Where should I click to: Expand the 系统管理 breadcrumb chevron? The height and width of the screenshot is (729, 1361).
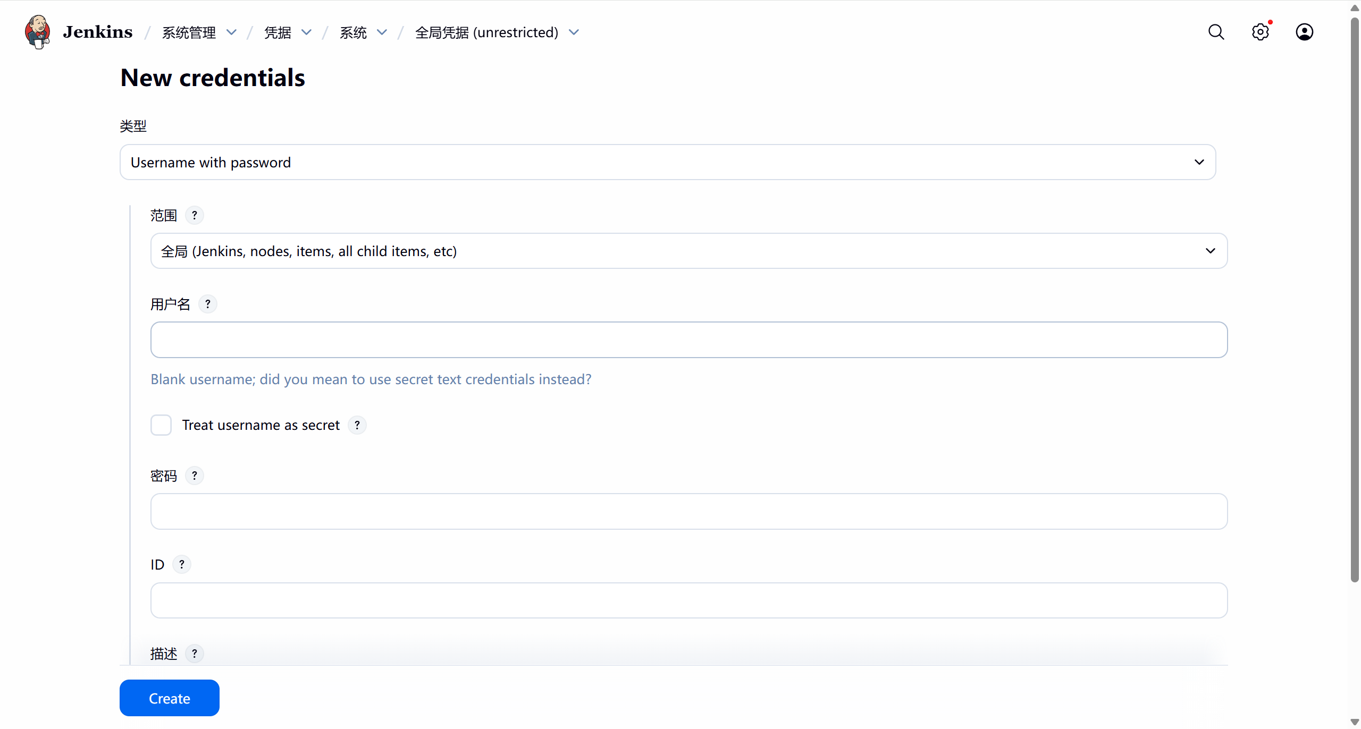point(231,32)
